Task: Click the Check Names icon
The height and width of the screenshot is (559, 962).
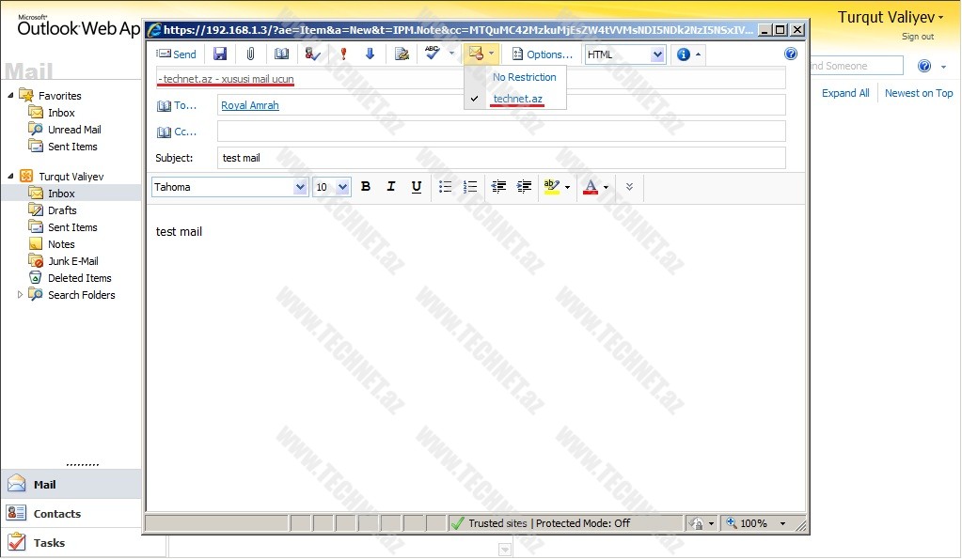Action: [x=313, y=54]
